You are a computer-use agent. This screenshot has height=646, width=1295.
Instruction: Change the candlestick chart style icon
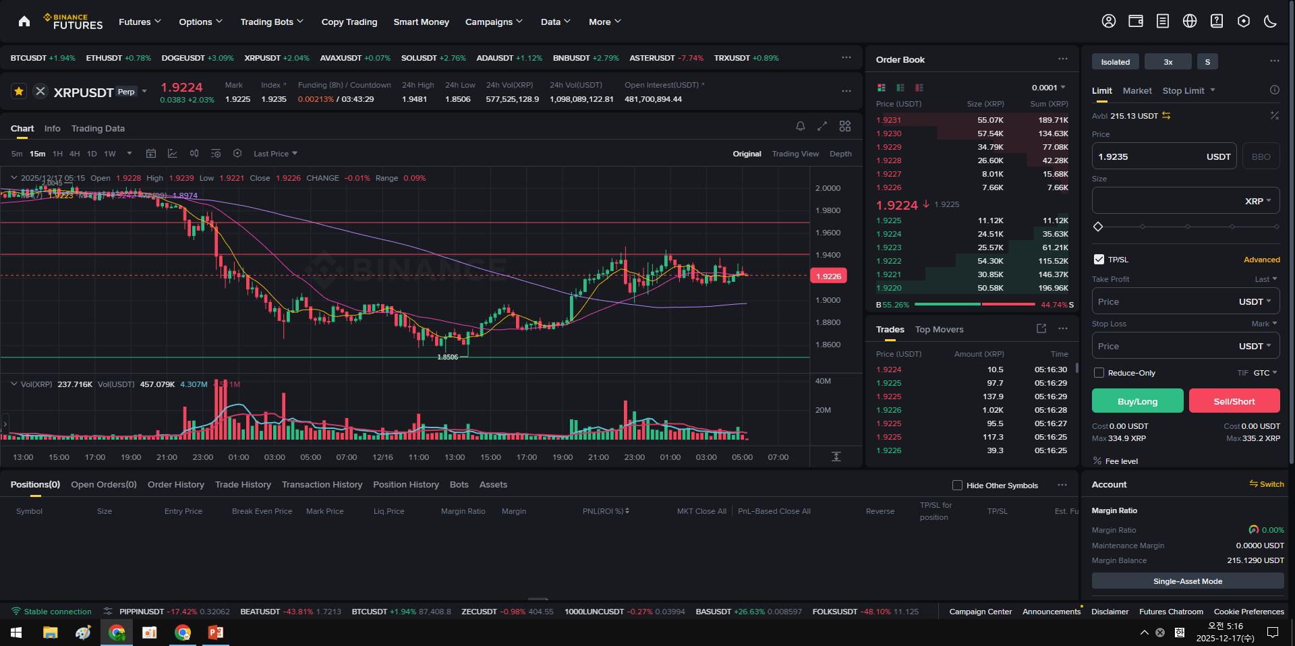(194, 154)
